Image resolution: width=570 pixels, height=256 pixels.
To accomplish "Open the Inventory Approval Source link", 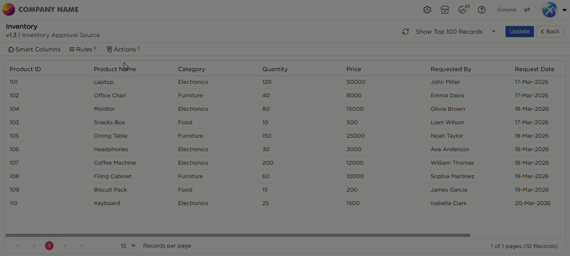I will (x=61, y=35).
